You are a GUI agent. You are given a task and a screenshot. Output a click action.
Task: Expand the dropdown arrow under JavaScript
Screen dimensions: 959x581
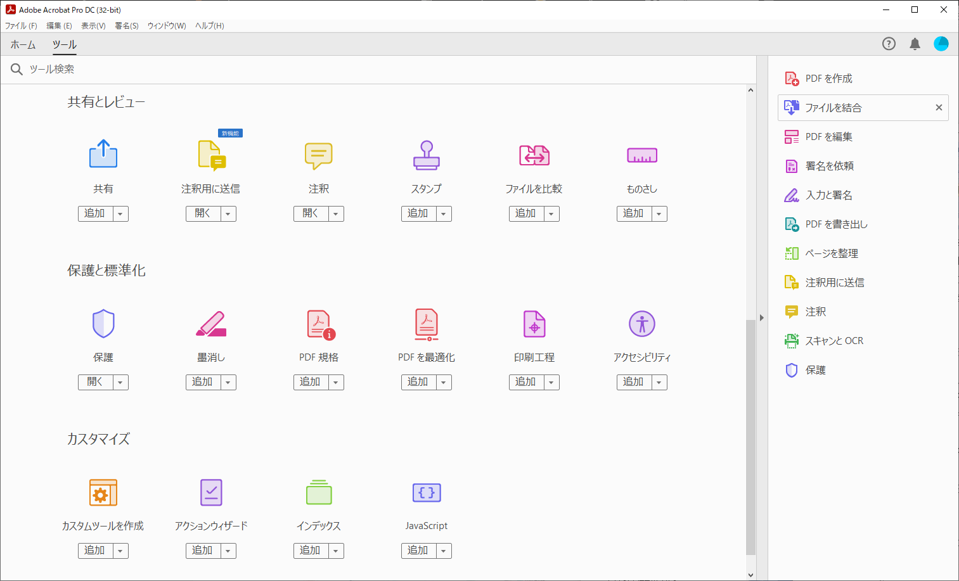pyautogui.click(x=444, y=551)
